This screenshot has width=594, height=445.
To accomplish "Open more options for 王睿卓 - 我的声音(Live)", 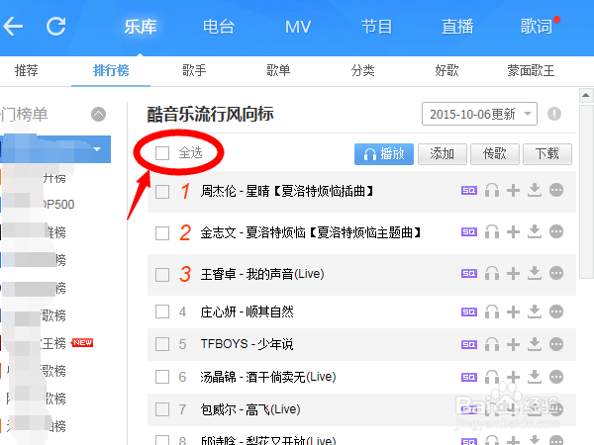I will pos(556,273).
